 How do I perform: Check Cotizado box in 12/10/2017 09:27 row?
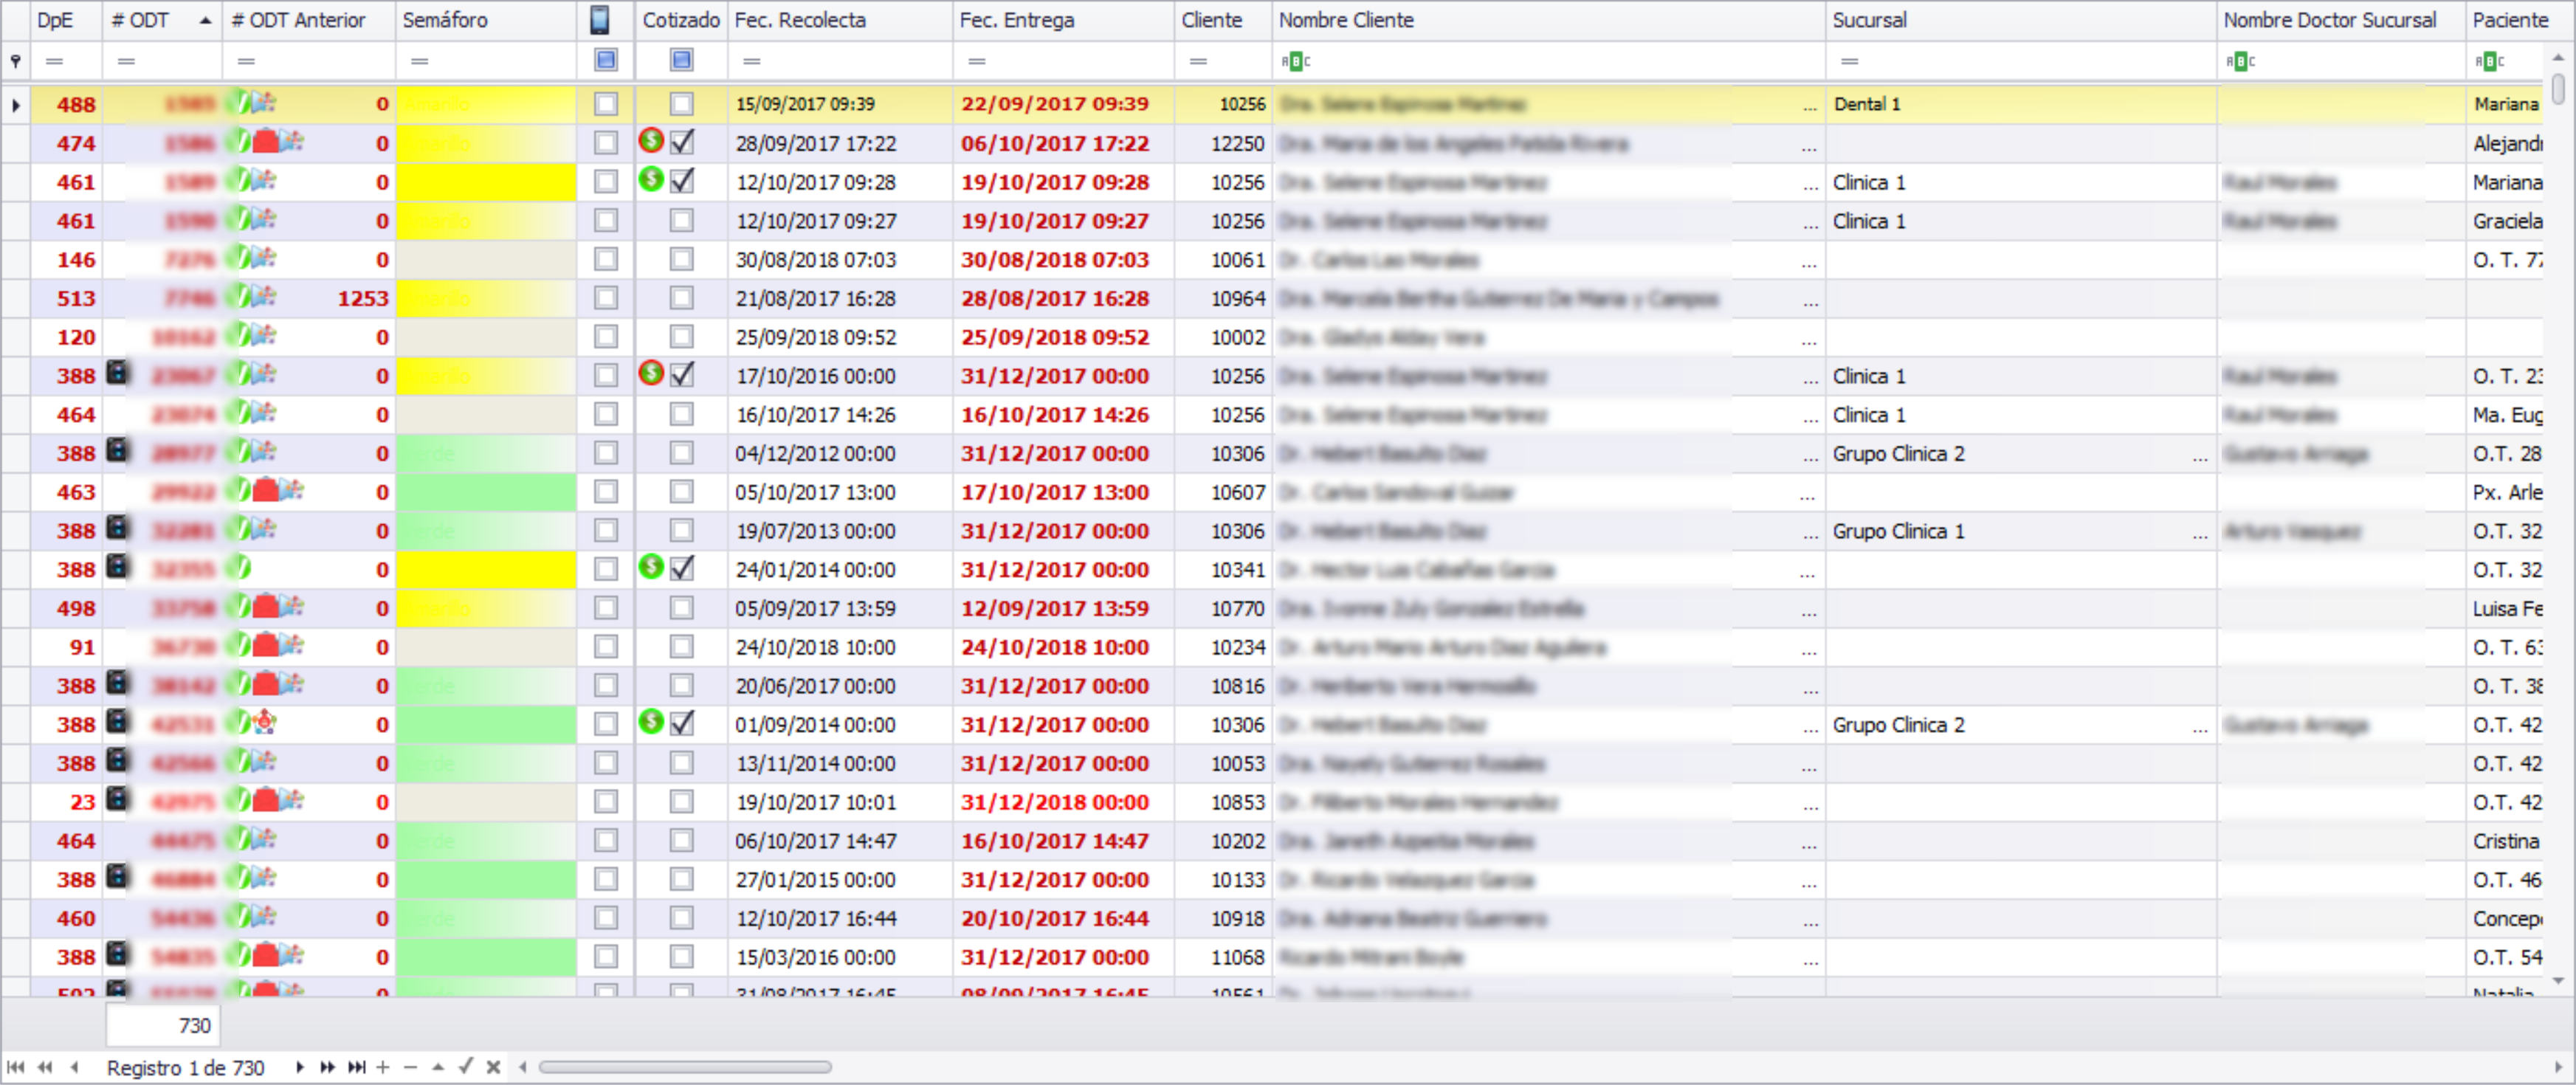(x=682, y=220)
